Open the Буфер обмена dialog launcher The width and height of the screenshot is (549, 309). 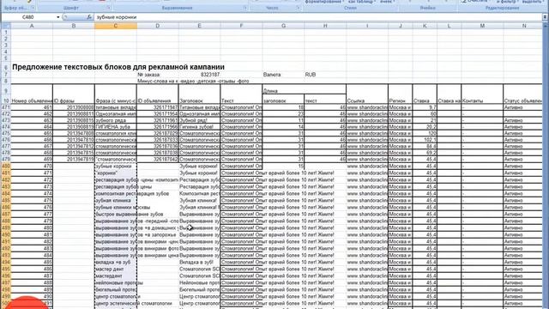(33, 8)
